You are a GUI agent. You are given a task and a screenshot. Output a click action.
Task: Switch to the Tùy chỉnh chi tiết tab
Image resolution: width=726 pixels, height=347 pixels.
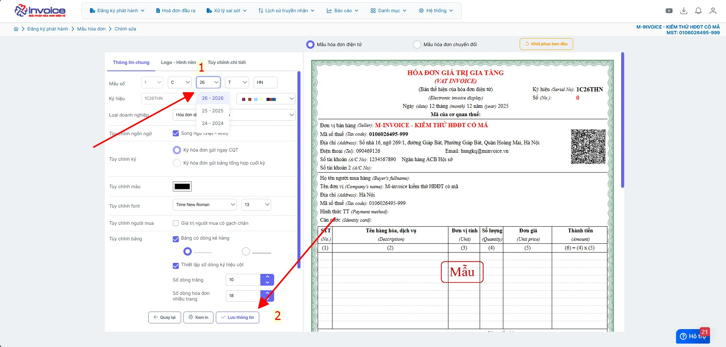coord(226,62)
